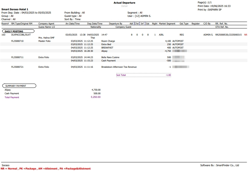Click the Departure By column header
248x171 pixels.
(x=115, y=23)
